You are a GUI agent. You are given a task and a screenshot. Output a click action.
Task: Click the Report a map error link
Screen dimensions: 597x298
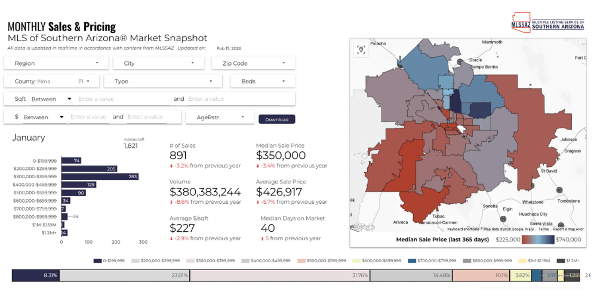coord(568,229)
